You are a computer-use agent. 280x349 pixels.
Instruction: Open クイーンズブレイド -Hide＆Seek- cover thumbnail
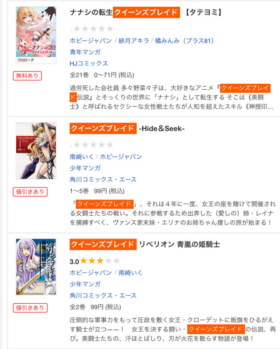(36, 151)
